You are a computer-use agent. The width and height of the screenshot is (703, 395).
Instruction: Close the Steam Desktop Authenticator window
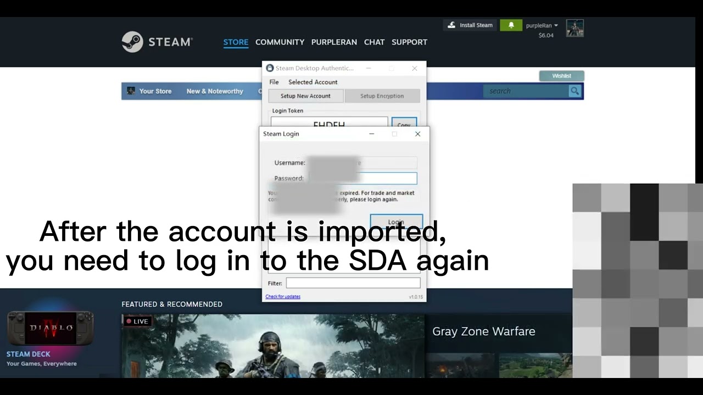(415, 68)
